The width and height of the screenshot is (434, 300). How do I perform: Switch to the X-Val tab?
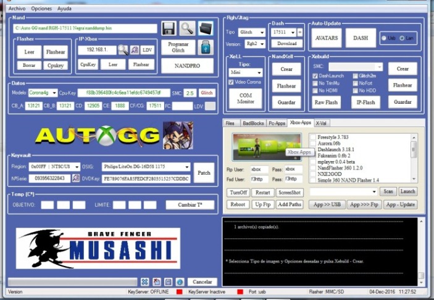(x=321, y=123)
